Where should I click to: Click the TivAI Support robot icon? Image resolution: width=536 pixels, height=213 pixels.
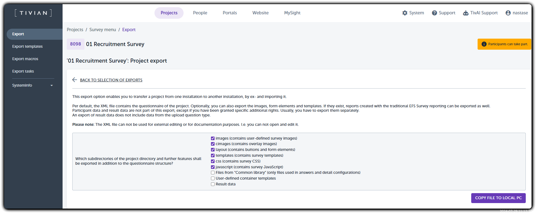466,13
